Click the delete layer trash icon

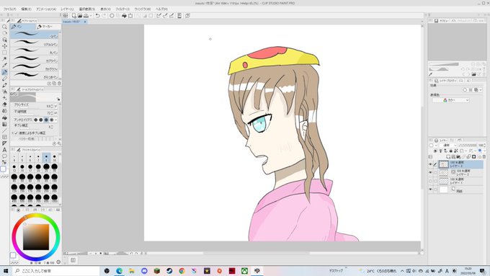(x=484, y=156)
